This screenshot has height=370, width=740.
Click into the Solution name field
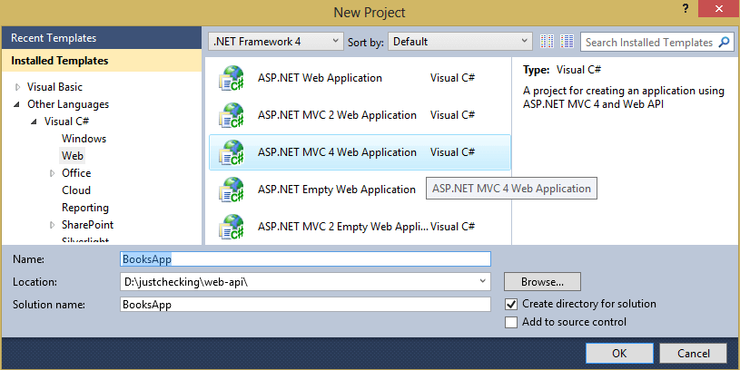[305, 305]
